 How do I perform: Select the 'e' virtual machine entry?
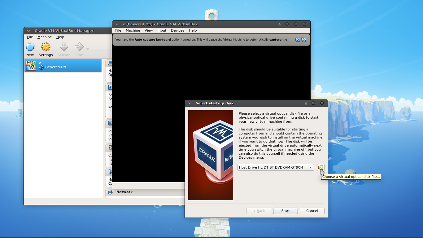[63, 65]
